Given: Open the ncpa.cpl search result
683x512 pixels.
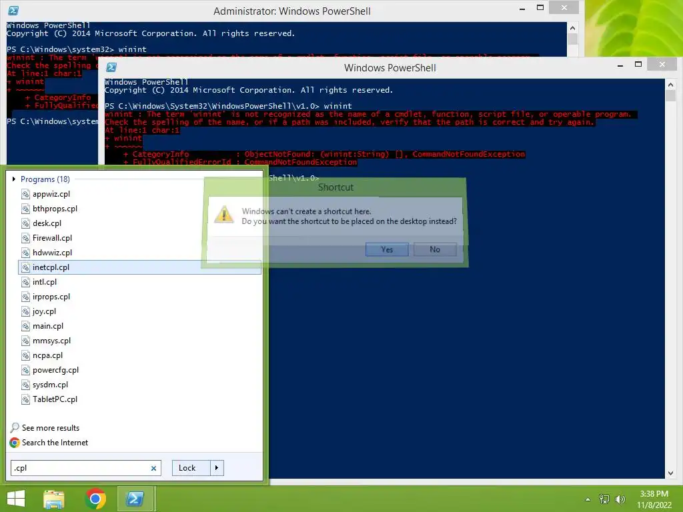Looking at the screenshot, I should (x=139, y=355).
